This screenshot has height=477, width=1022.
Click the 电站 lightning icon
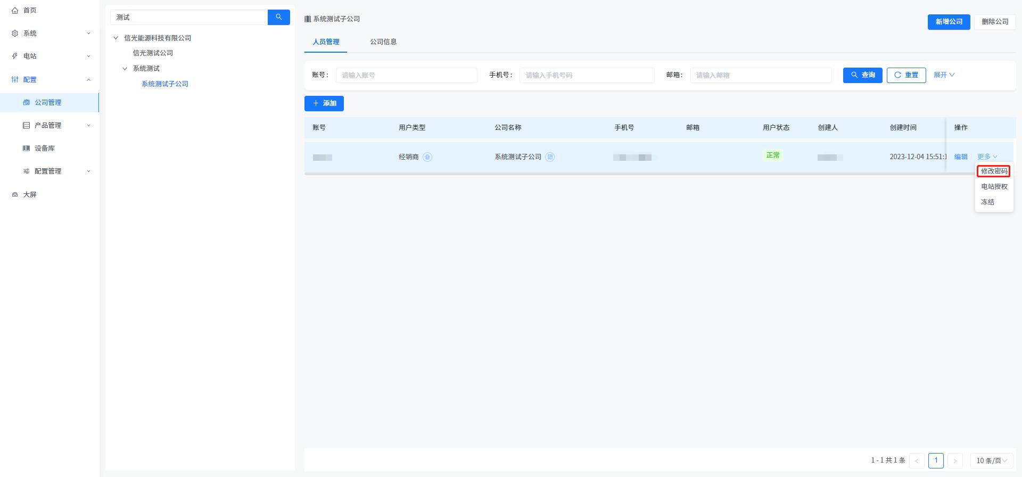(x=15, y=56)
